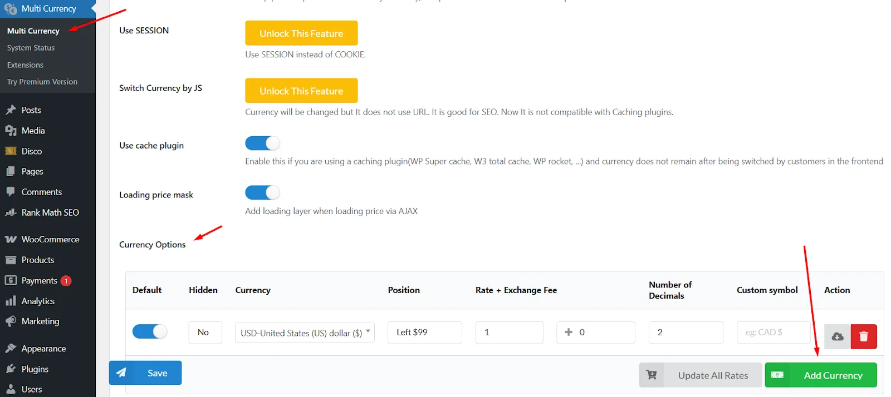This screenshot has height=397, width=891.
Task: Unlock the Use SESSION feature
Action: (x=301, y=33)
